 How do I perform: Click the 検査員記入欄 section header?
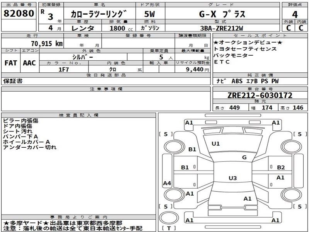click(x=79, y=115)
